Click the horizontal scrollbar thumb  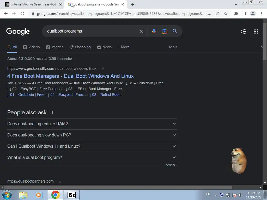tap(118, 187)
